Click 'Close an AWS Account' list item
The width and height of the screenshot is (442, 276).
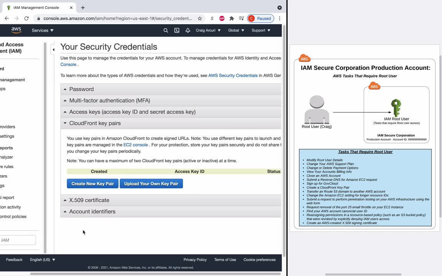[323, 176]
